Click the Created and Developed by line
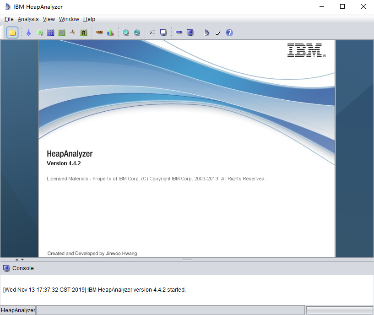The height and width of the screenshot is (315, 374). point(92,254)
